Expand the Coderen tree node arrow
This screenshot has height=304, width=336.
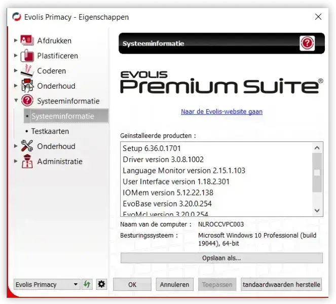pos(15,70)
